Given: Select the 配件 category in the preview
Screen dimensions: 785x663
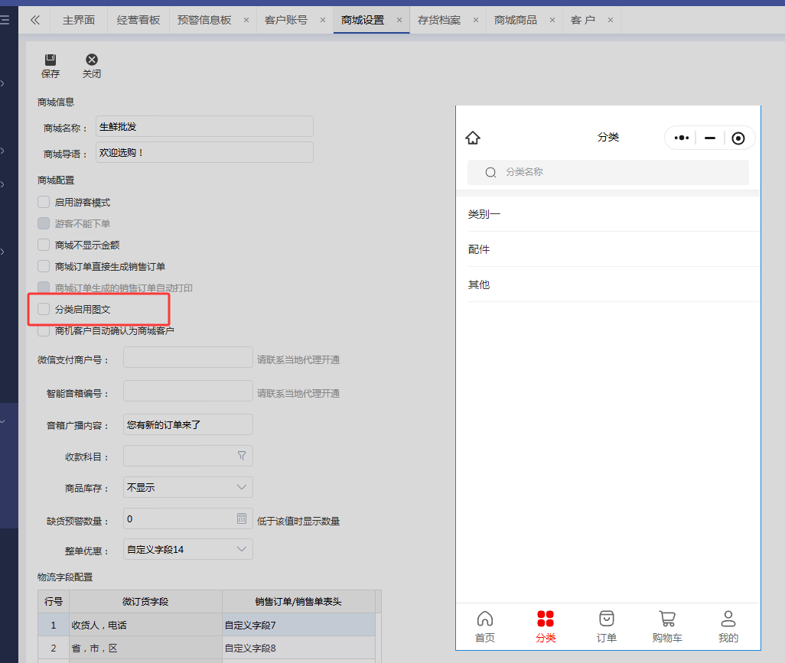Looking at the screenshot, I should tap(479, 249).
